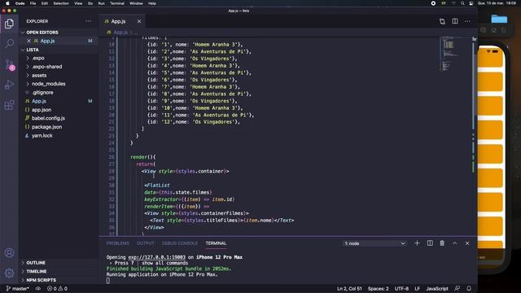Open the Accounts icon in activity bar
The width and height of the screenshot is (521, 293).
tap(9, 253)
